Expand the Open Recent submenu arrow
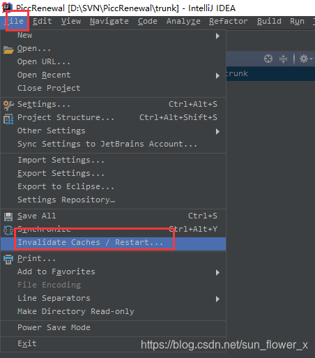This screenshot has width=315, height=358. [x=217, y=75]
